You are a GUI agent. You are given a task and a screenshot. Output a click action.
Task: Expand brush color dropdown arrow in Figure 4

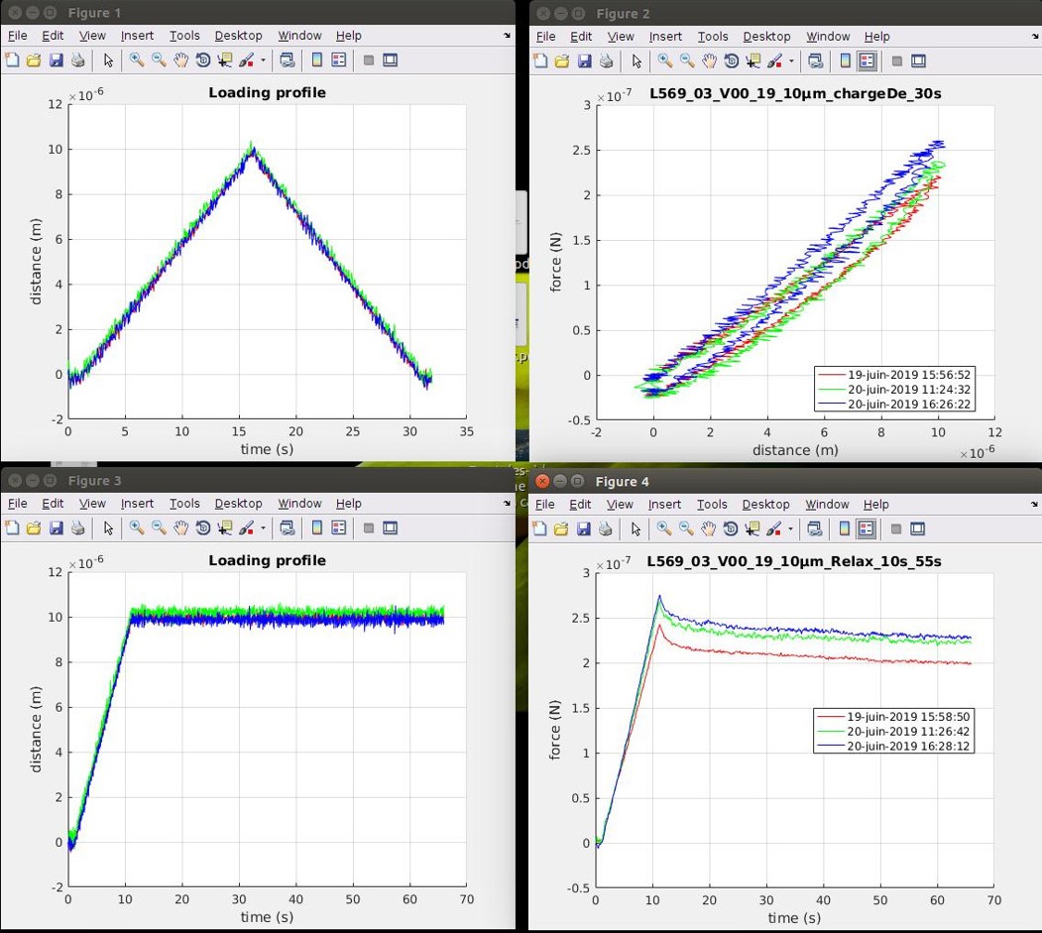point(790,528)
